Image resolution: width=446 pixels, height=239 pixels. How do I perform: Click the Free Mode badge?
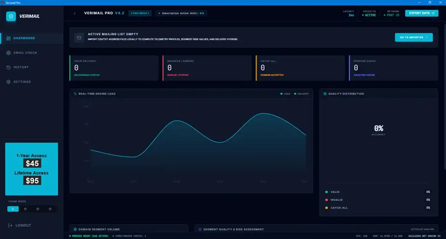tap(140, 13)
